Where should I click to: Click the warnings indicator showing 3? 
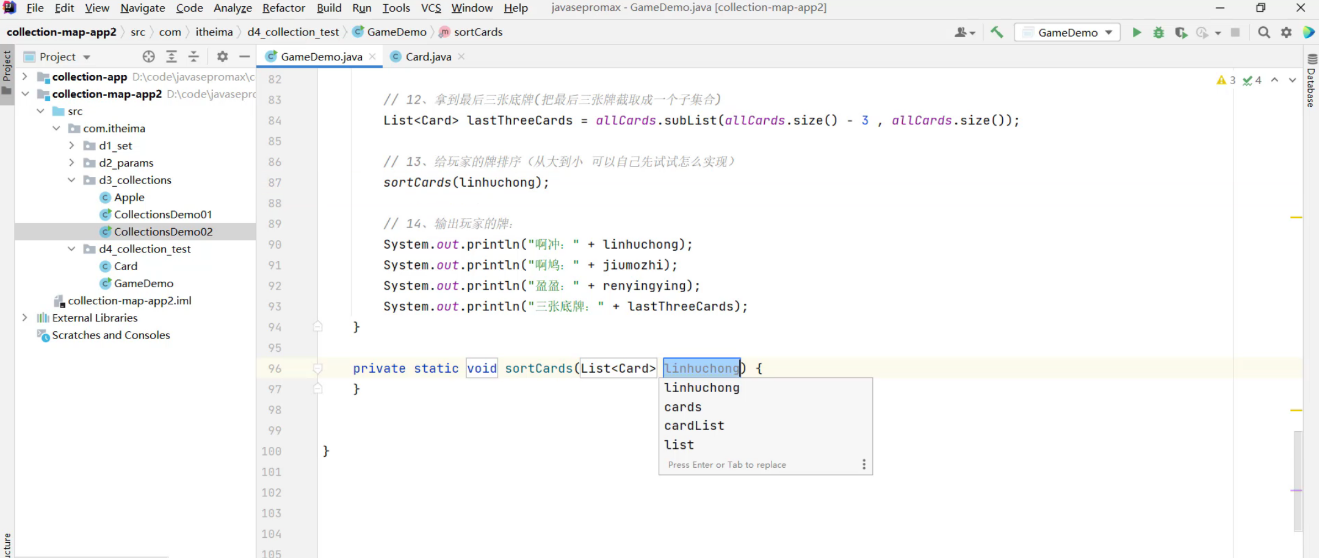(x=1226, y=80)
